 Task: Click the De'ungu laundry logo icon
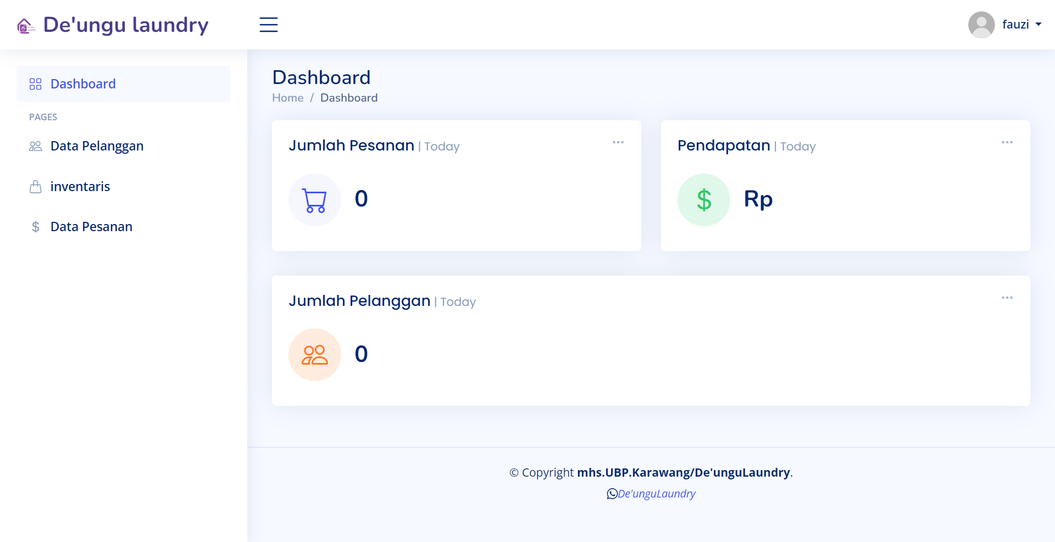click(x=26, y=26)
